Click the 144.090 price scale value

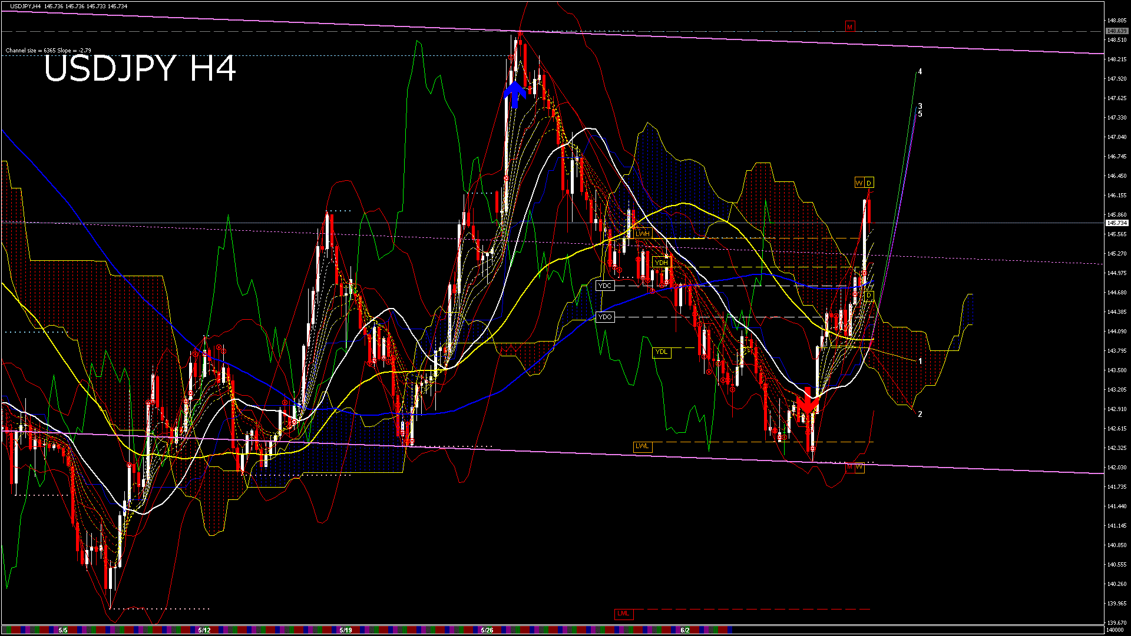pyautogui.click(x=1117, y=332)
